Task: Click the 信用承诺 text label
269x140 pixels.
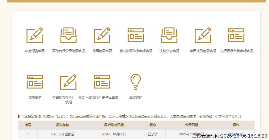Action: pos(35,98)
